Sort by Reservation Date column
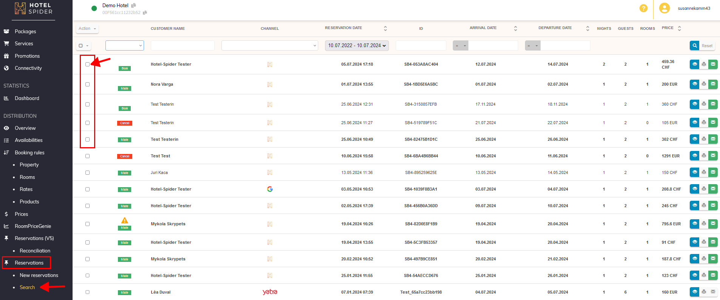This screenshot has height=300, width=720. click(x=385, y=28)
